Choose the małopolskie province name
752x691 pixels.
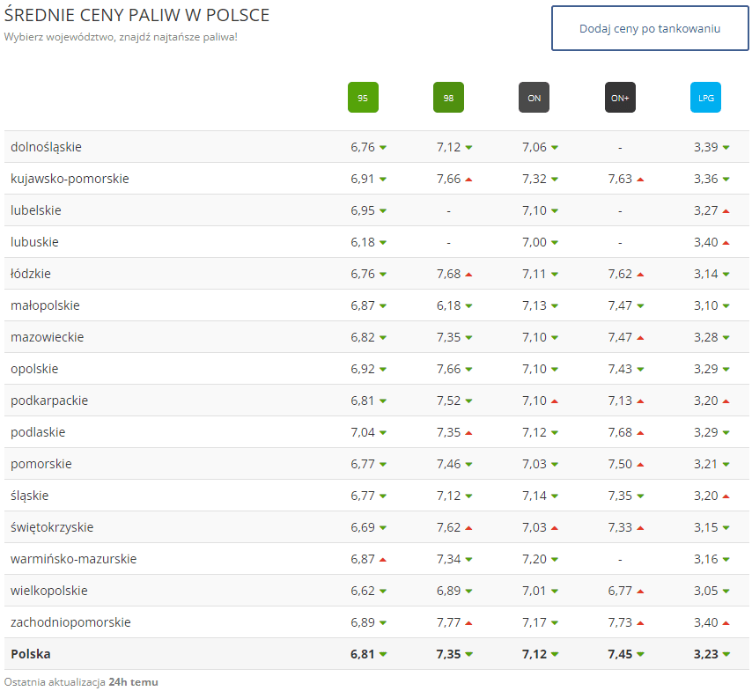click(45, 305)
